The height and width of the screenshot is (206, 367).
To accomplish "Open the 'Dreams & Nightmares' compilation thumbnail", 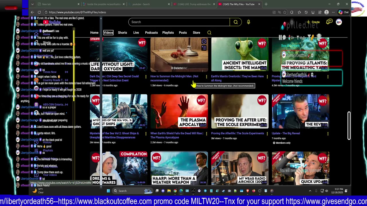I will (118, 168).
